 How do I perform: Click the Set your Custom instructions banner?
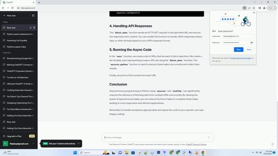pyautogui.click(x=61, y=143)
